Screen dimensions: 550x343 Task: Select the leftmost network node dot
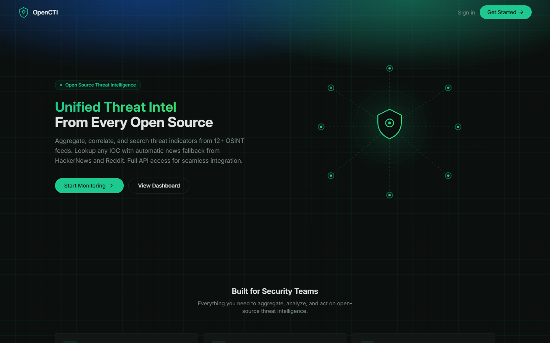coord(321,127)
